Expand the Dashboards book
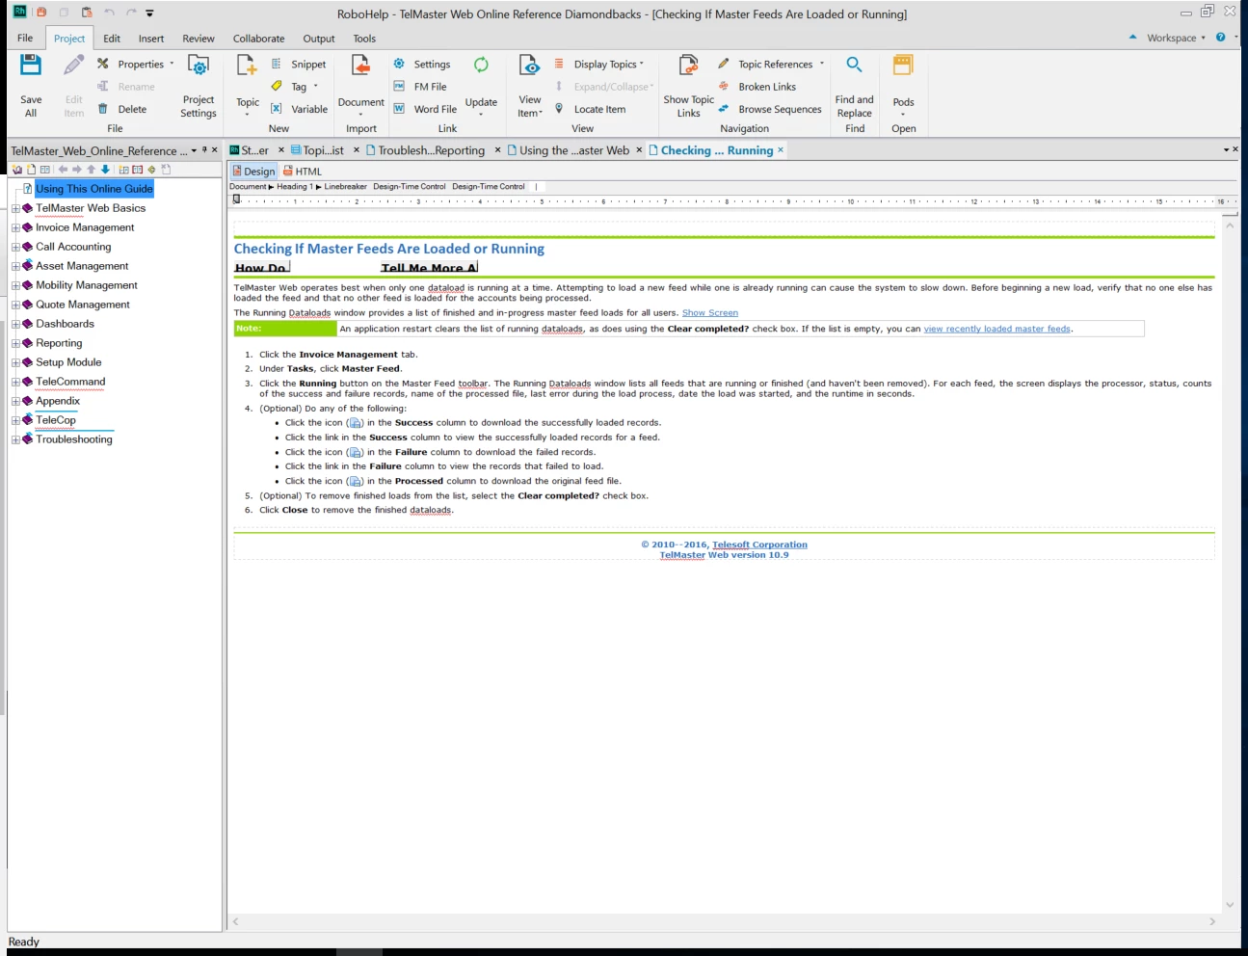The width and height of the screenshot is (1248, 956). [x=15, y=325]
